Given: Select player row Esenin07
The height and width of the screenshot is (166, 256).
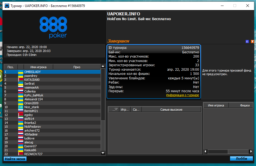Looking at the screenshot, I should click(52, 146).
